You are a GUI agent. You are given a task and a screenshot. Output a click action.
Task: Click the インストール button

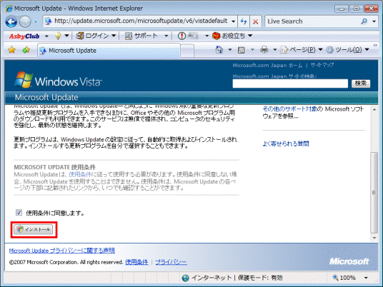pos(33,229)
